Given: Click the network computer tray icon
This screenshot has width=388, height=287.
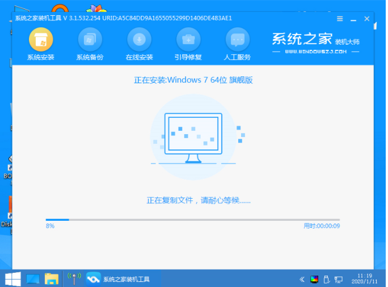Looking at the screenshot, I should click(339, 279).
